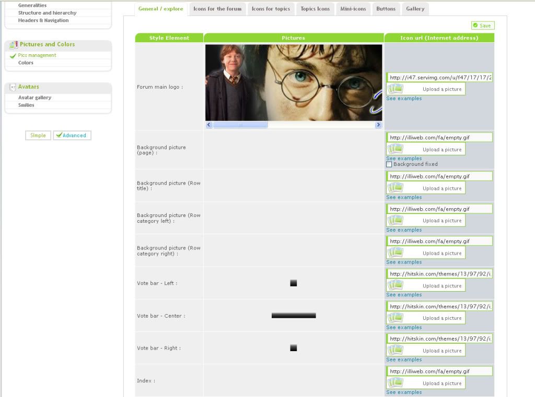Viewport: 535px width, 397px height.
Task: Switch to the Icons for the forum tab
Action: 217,9
